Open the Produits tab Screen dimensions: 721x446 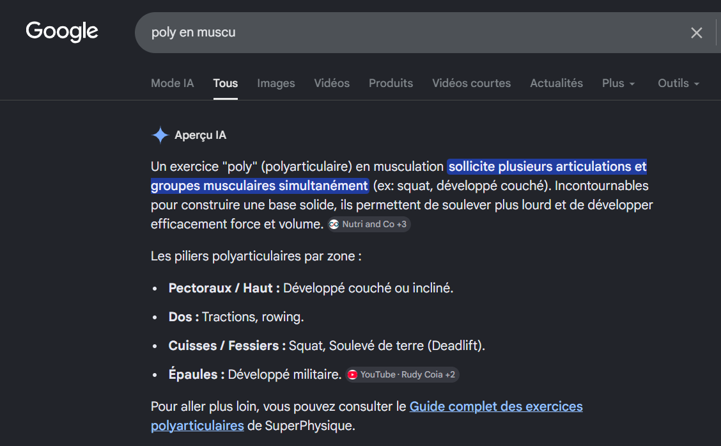[391, 83]
